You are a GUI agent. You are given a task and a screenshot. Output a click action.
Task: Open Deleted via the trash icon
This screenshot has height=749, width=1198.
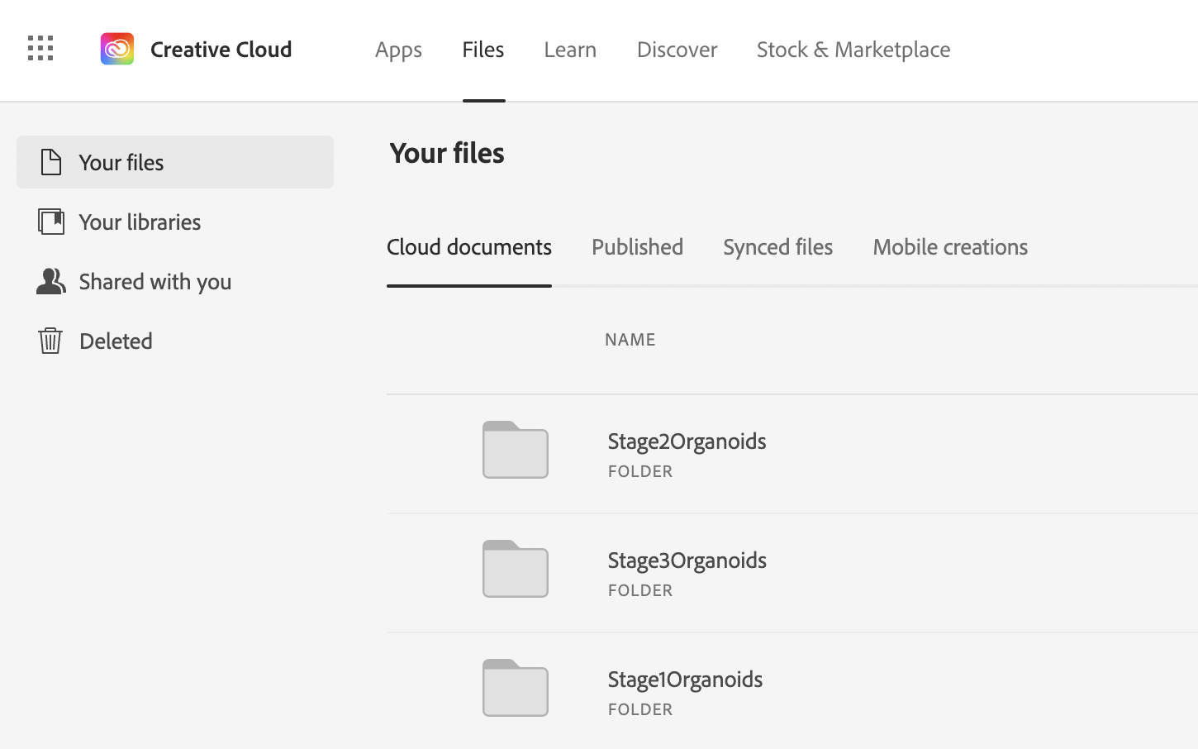point(50,341)
